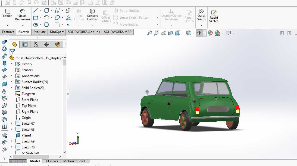This screenshot has width=297, height=166.
Task: Open FeatureManager design tree tab
Action: tap(14, 44)
